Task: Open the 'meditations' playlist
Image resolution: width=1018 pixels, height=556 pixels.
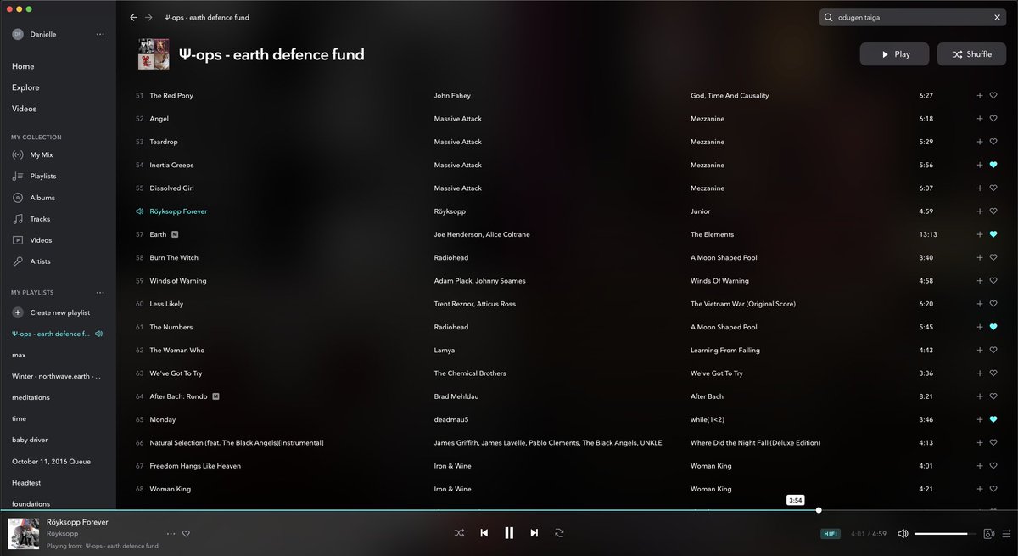Action: pos(31,397)
